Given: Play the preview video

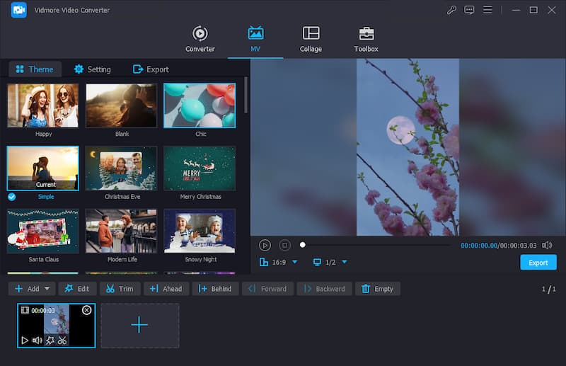Looking at the screenshot, I should tap(265, 246).
